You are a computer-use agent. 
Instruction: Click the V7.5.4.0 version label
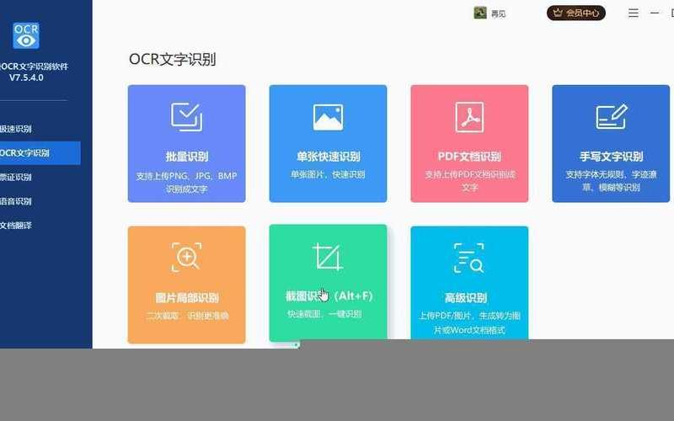(x=26, y=77)
